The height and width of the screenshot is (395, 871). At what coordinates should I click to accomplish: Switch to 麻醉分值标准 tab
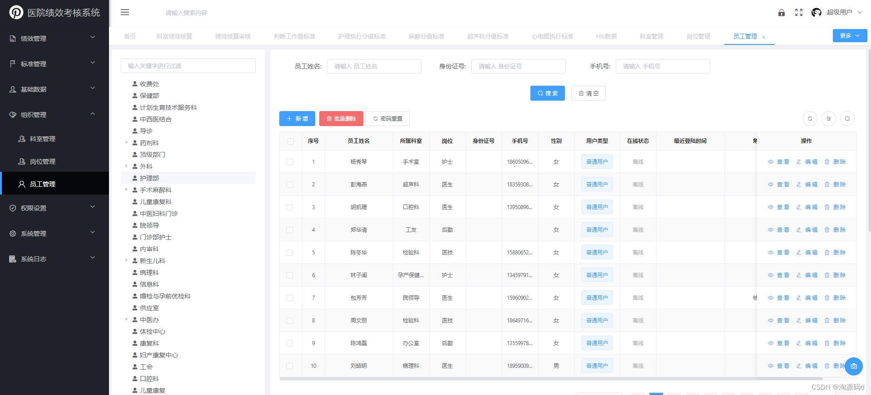(x=426, y=36)
